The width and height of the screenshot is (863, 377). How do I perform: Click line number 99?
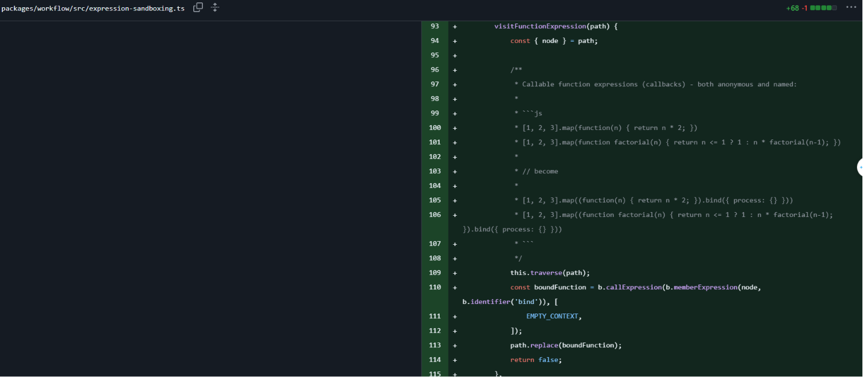coord(435,114)
